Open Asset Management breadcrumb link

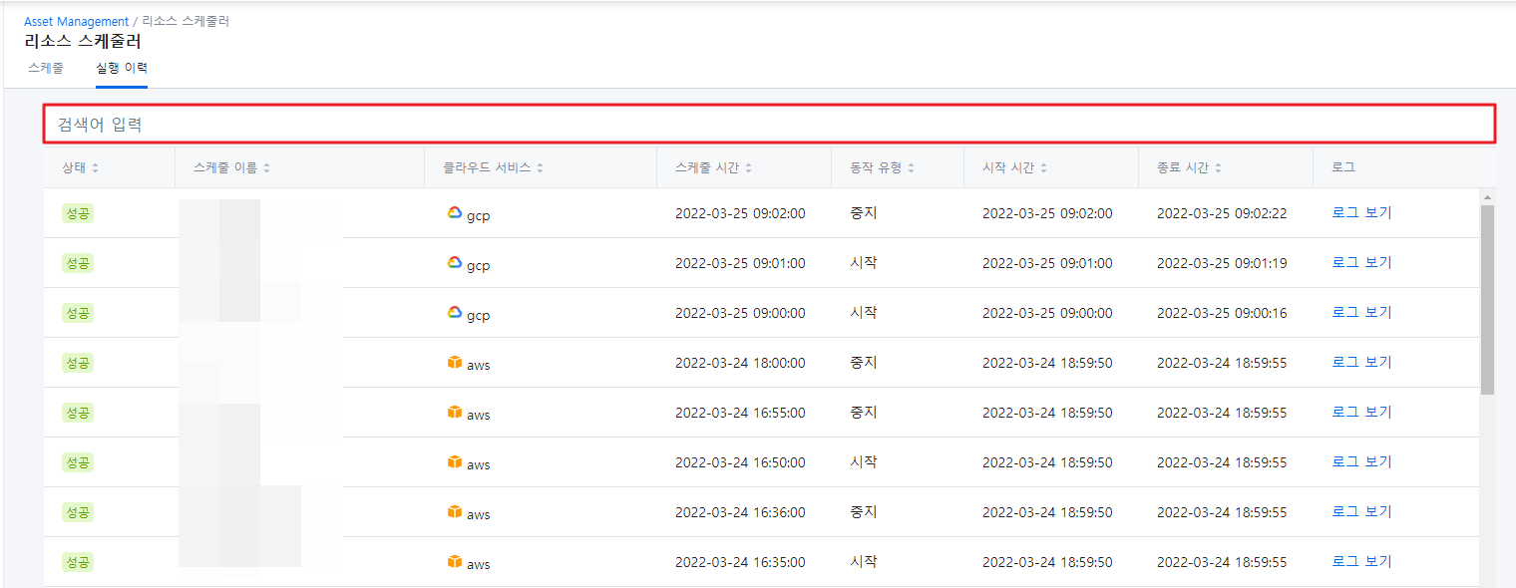point(76,21)
